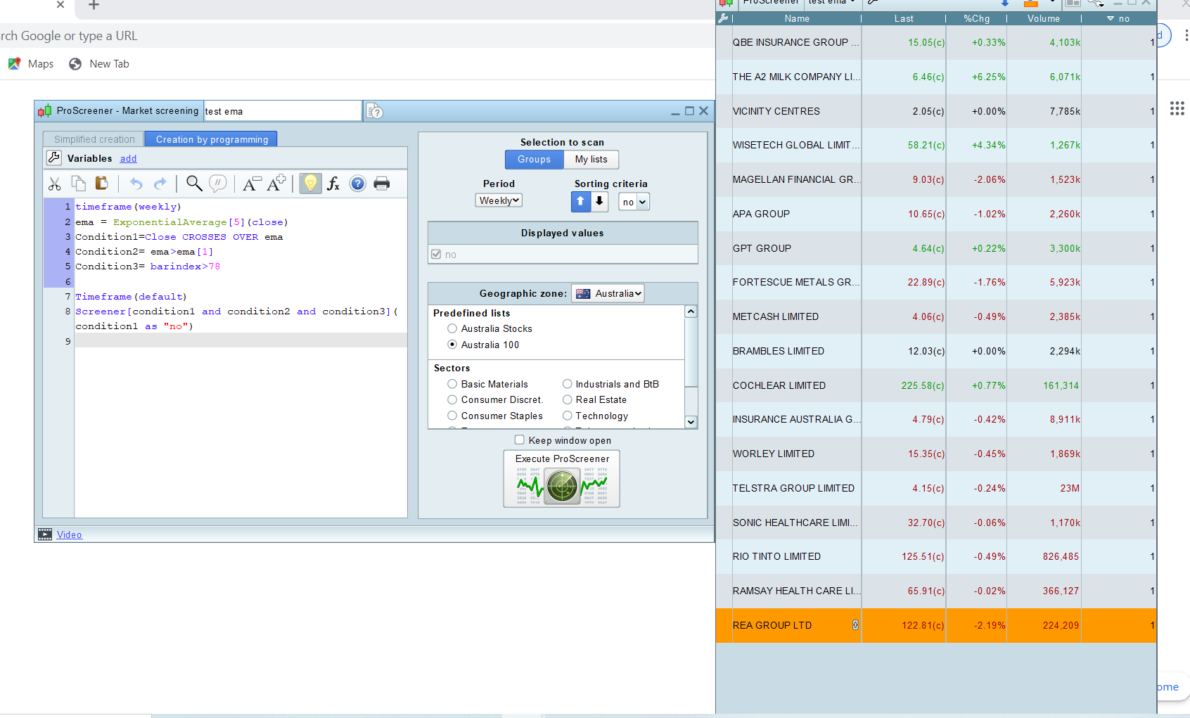The width and height of the screenshot is (1190, 718).
Task: Open the Period Weekly dropdown
Action: [499, 200]
